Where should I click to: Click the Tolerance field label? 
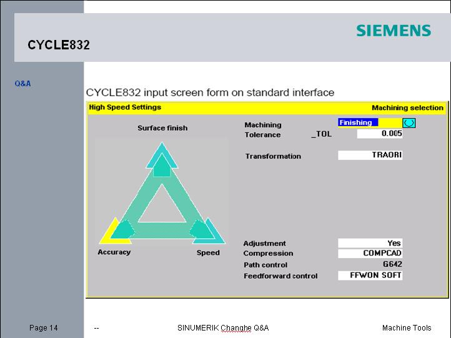pyautogui.click(x=262, y=135)
